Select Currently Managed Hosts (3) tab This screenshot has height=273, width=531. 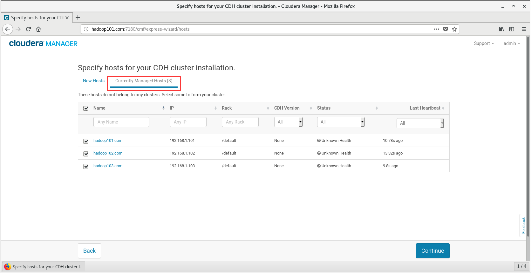[x=144, y=81]
